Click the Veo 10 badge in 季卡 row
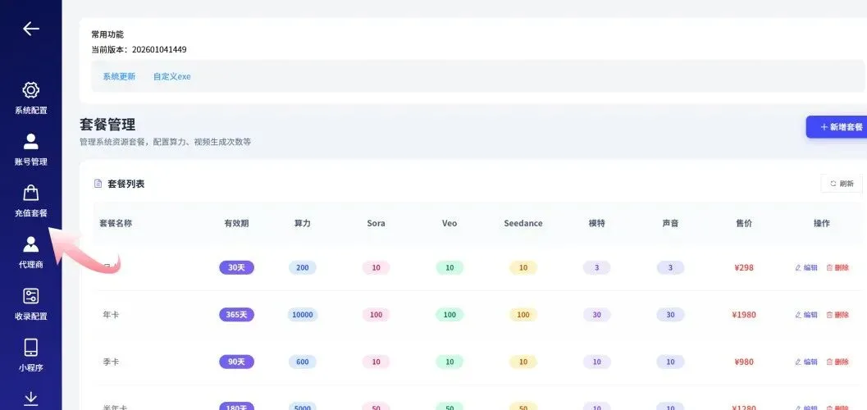The image size is (867, 410). point(449,362)
